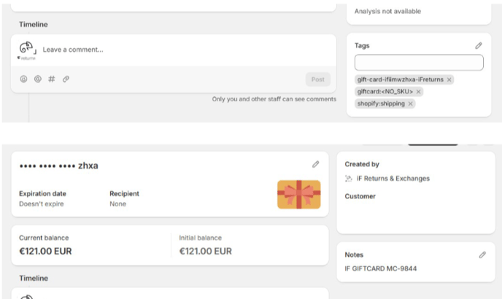Screen dimensions: 502x299
Task: Click the hashtag icon in comment box
Action: pos(52,79)
